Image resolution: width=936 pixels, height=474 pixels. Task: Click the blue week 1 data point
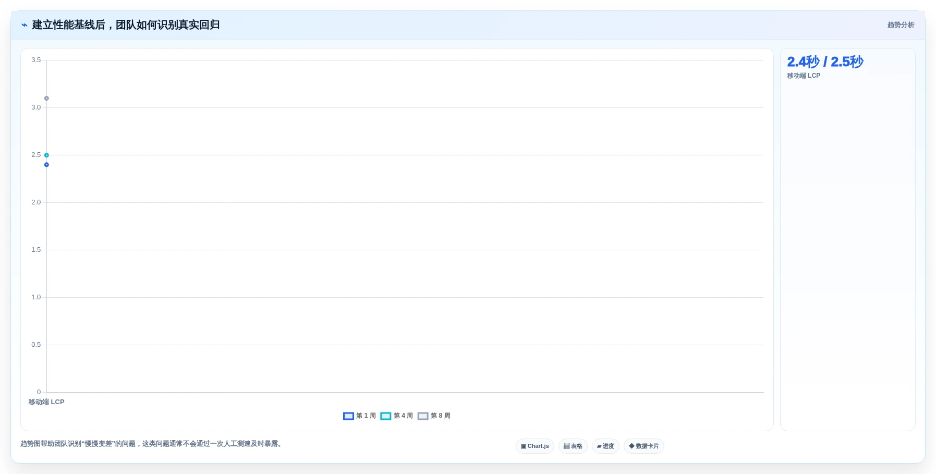pyautogui.click(x=46, y=165)
